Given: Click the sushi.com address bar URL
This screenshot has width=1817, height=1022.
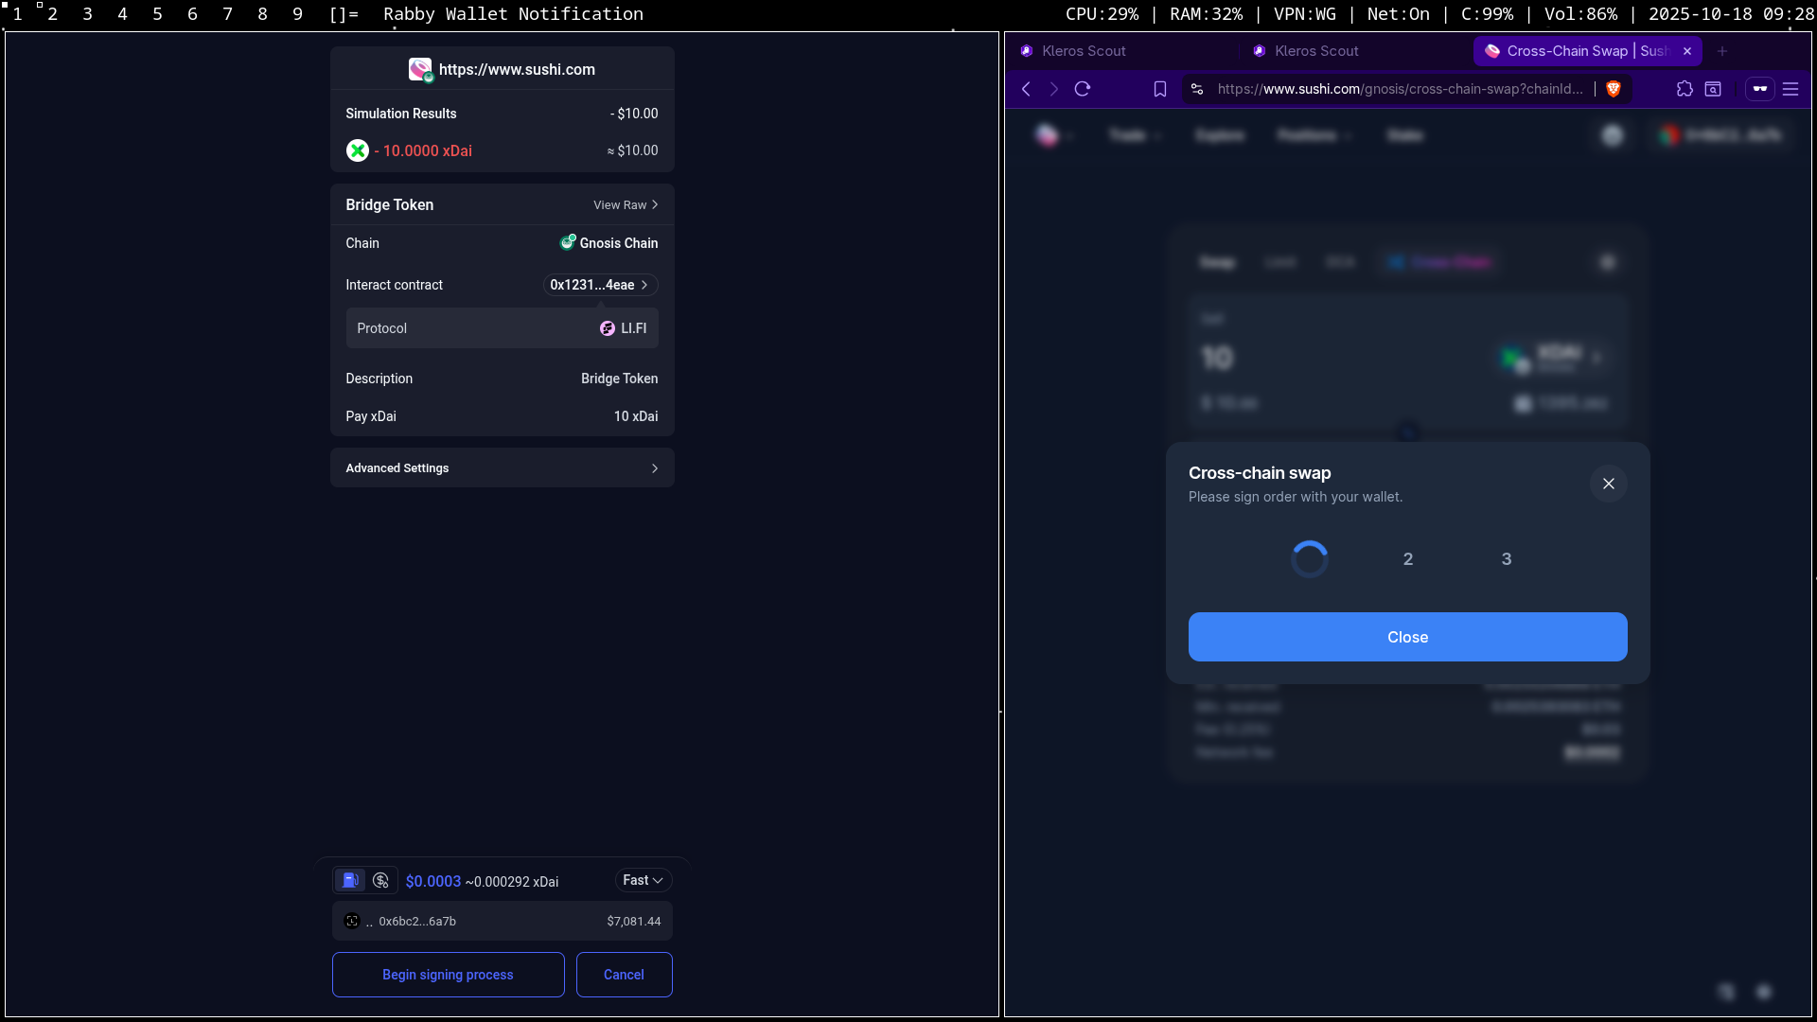Looking at the screenshot, I should (x=1399, y=89).
